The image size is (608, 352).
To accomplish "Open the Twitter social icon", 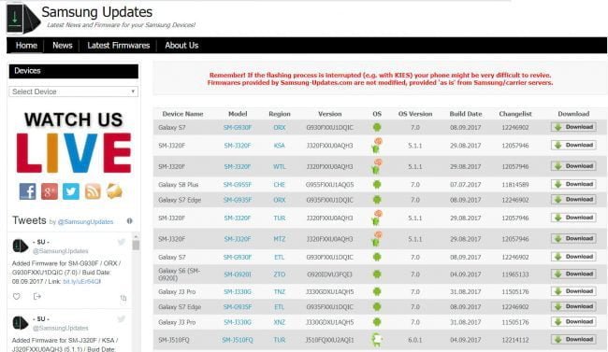I will tap(71, 191).
